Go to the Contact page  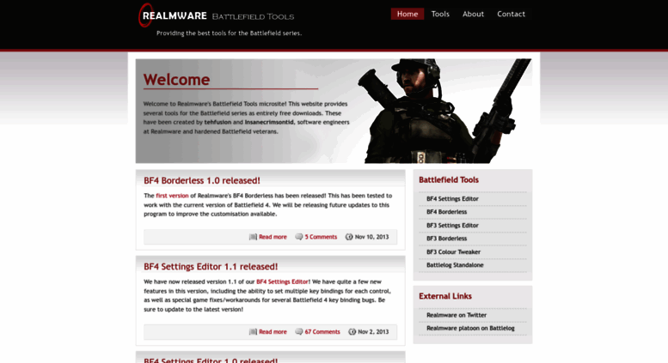click(511, 14)
